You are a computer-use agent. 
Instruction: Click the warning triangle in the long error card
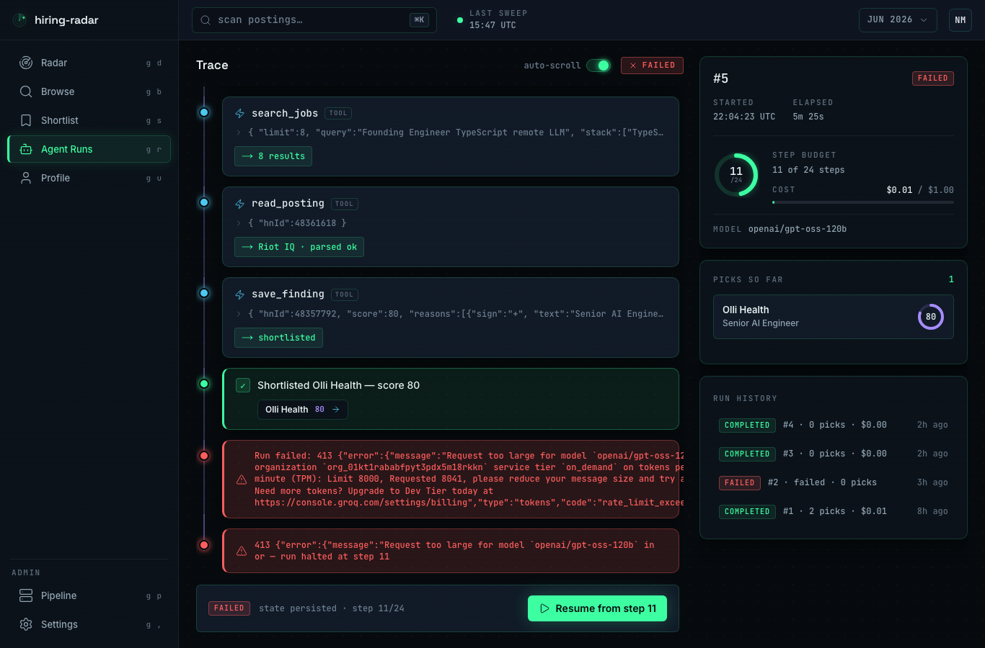click(242, 479)
